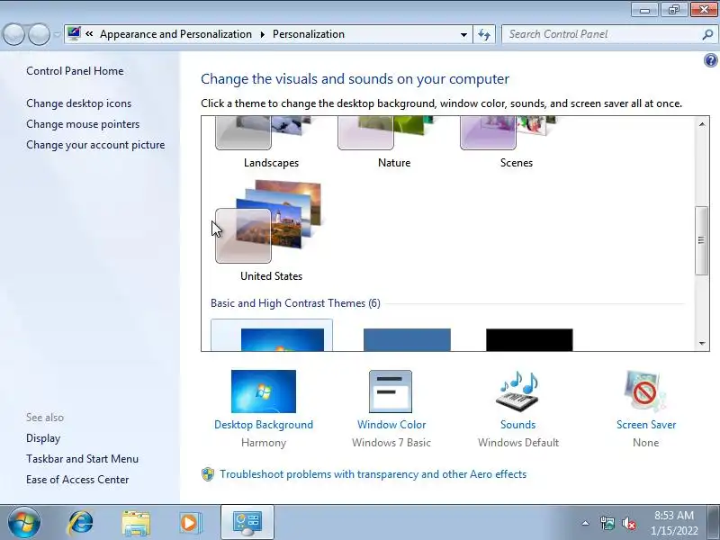The width and height of the screenshot is (720, 540).
Task: Open Change your account picture link
Action: pyautogui.click(x=95, y=145)
